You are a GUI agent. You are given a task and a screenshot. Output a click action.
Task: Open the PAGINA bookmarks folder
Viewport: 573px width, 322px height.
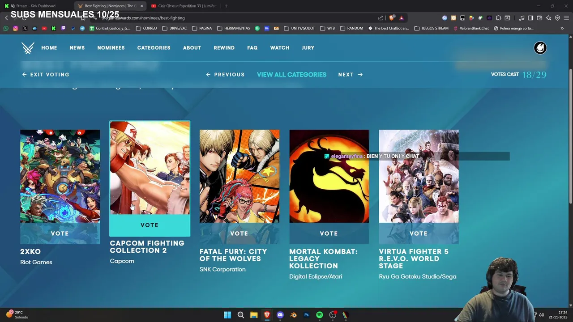202,28
